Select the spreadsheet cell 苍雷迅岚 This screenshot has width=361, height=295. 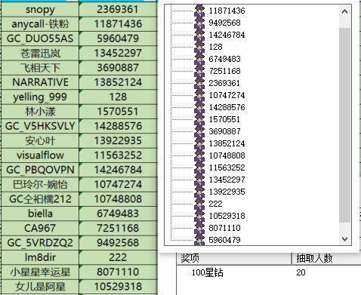[x=40, y=54]
